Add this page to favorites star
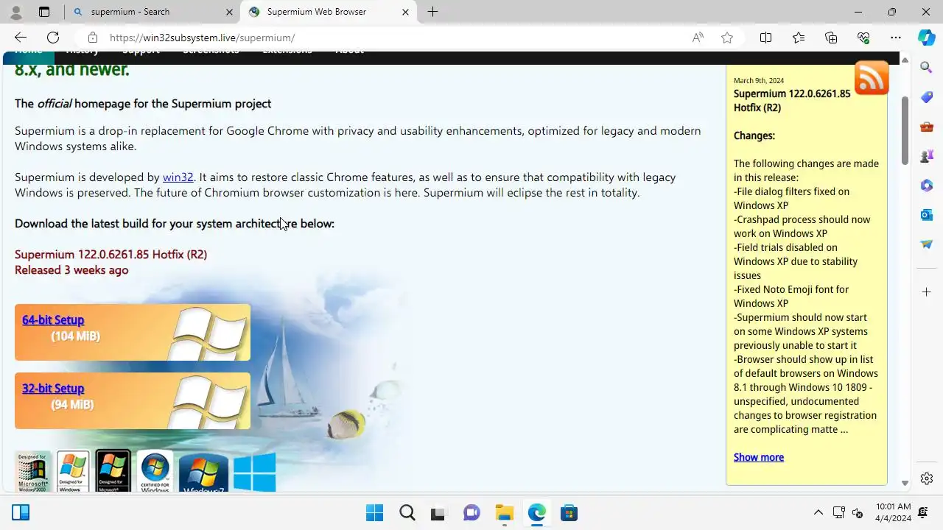This screenshot has height=530, width=943. [727, 38]
